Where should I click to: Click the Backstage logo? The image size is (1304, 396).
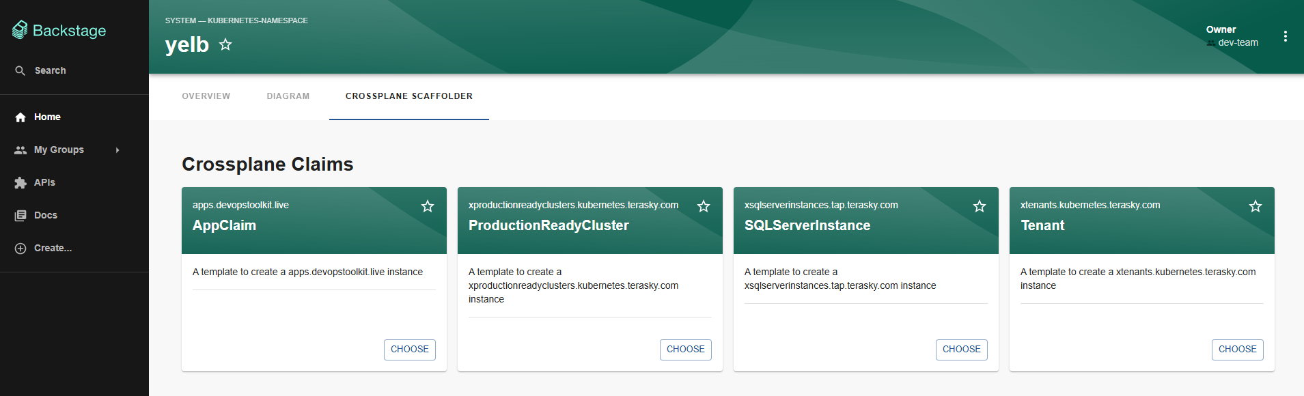59,30
